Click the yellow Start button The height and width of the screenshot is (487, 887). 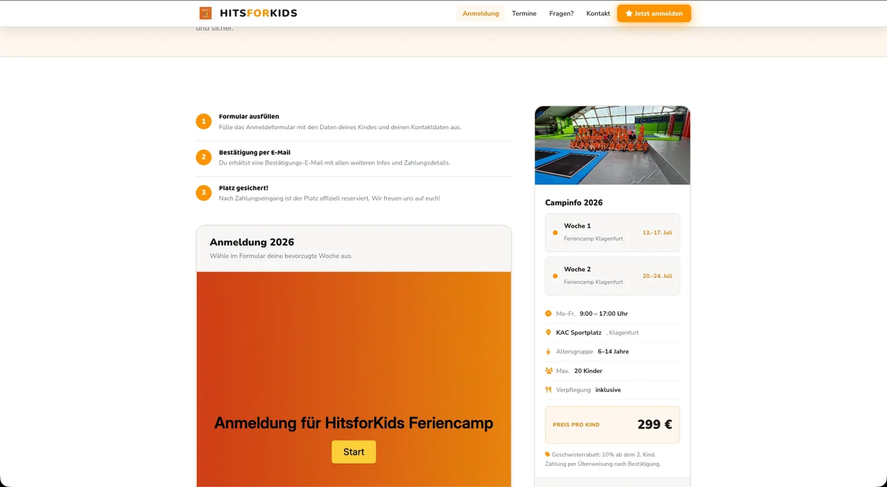pos(354,452)
